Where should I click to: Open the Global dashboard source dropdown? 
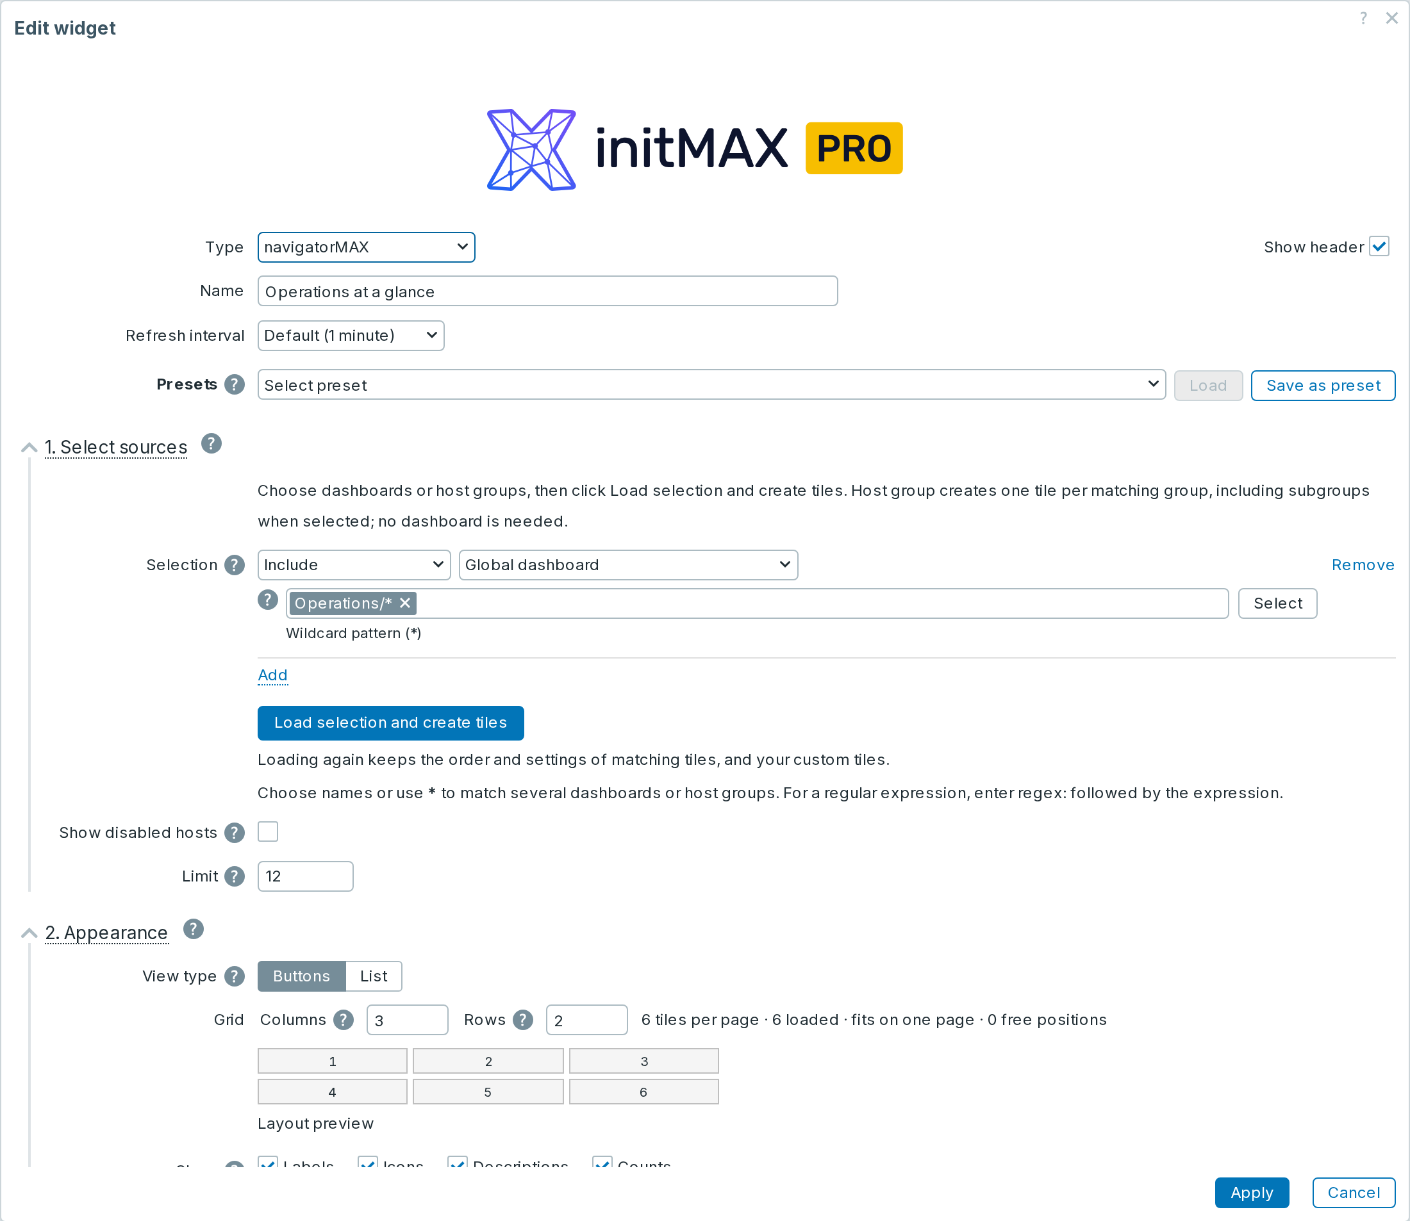[629, 565]
